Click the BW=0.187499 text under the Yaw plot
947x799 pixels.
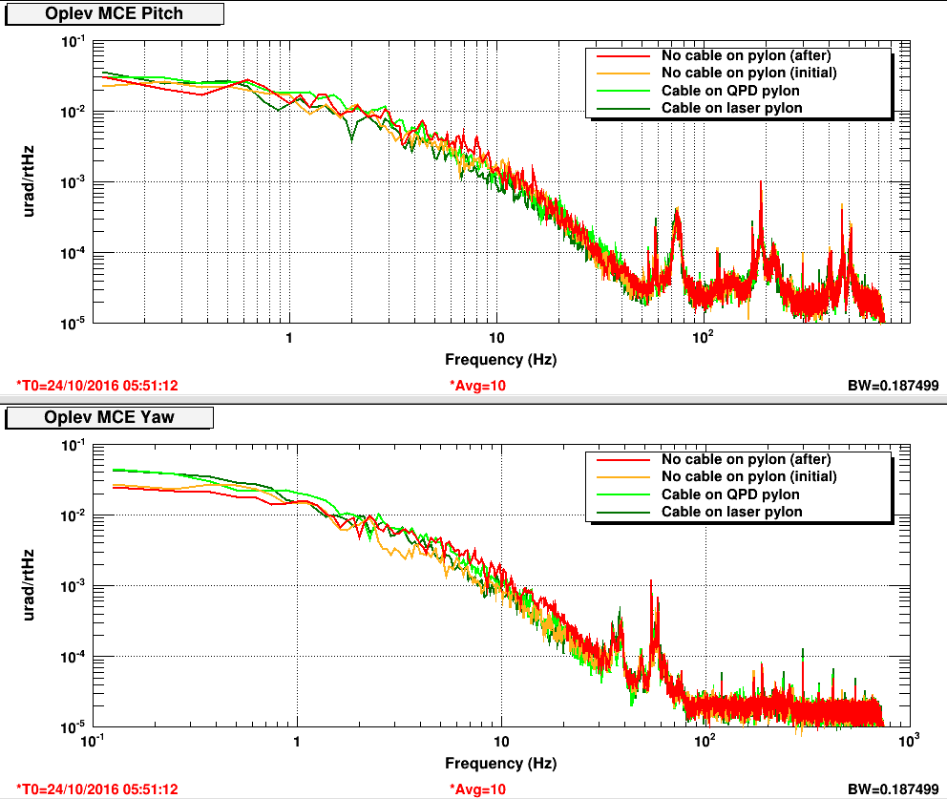tap(893, 788)
